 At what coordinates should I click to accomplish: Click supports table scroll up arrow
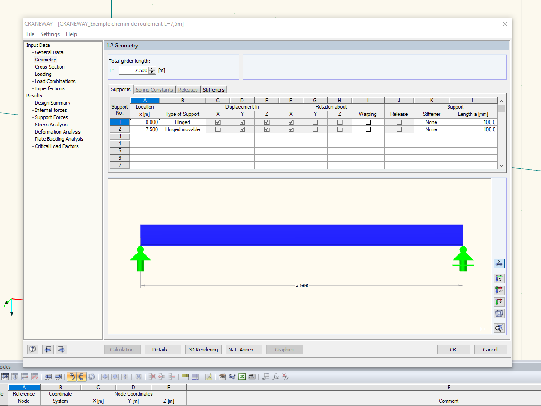coord(502,101)
